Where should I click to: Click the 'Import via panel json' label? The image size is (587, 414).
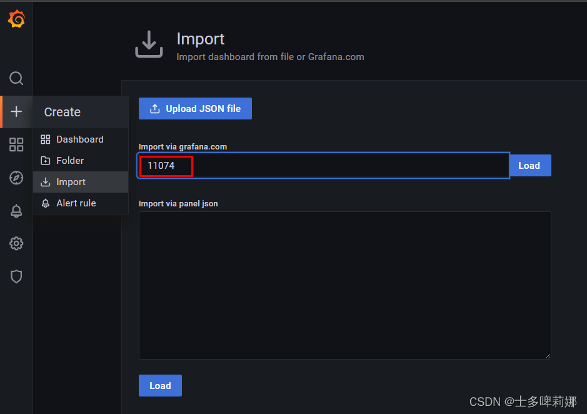[178, 204]
